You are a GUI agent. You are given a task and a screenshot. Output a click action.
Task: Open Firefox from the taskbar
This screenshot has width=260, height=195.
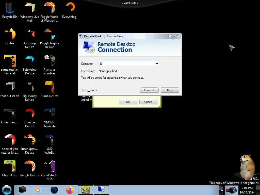pos(70,190)
